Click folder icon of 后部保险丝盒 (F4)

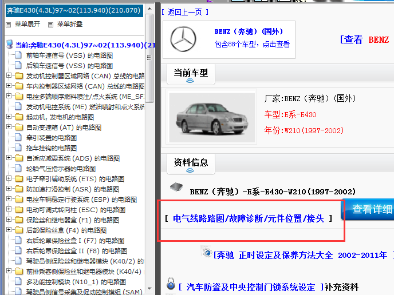(18, 230)
